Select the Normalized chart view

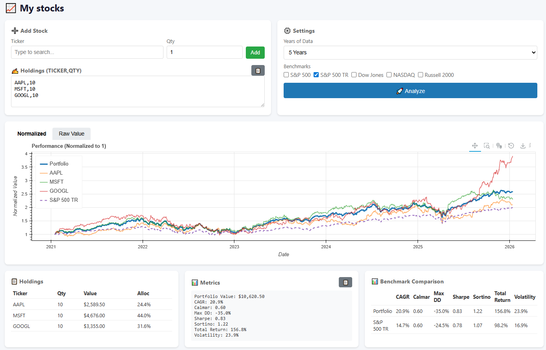[32, 134]
